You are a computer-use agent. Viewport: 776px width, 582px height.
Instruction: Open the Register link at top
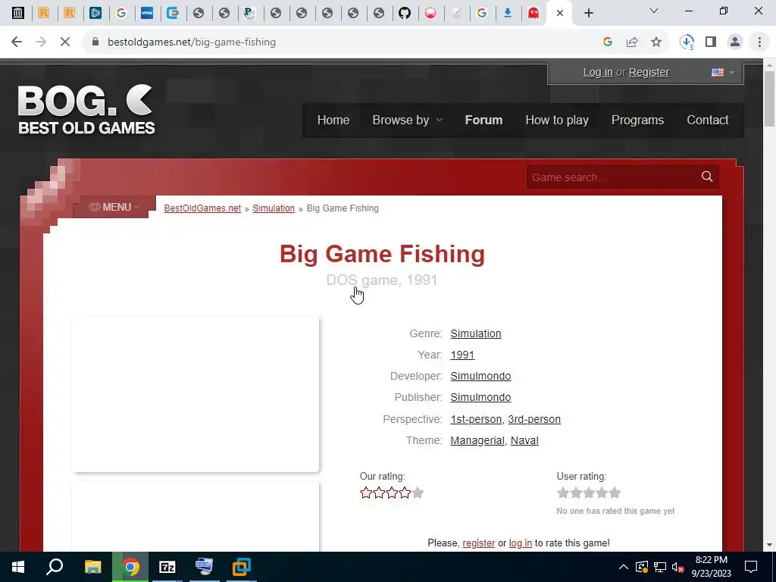(x=649, y=72)
